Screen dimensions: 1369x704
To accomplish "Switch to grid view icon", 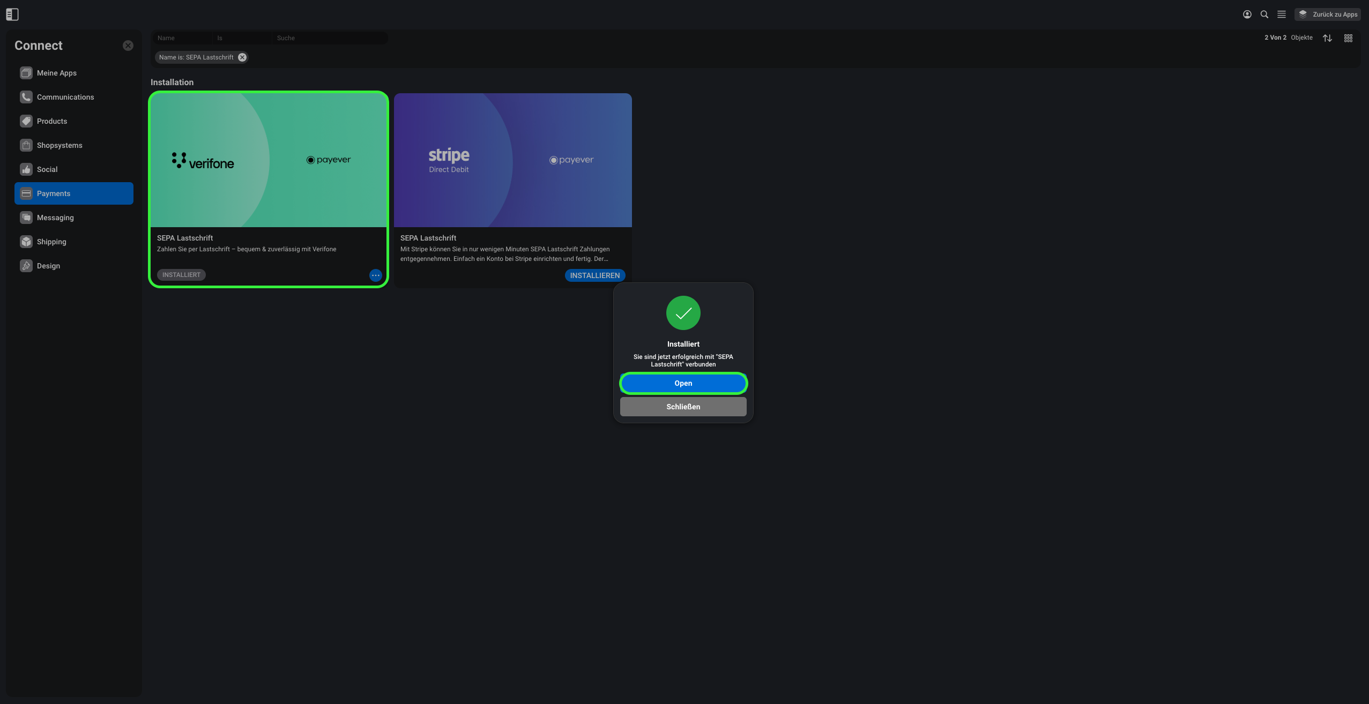I will click(1348, 38).
